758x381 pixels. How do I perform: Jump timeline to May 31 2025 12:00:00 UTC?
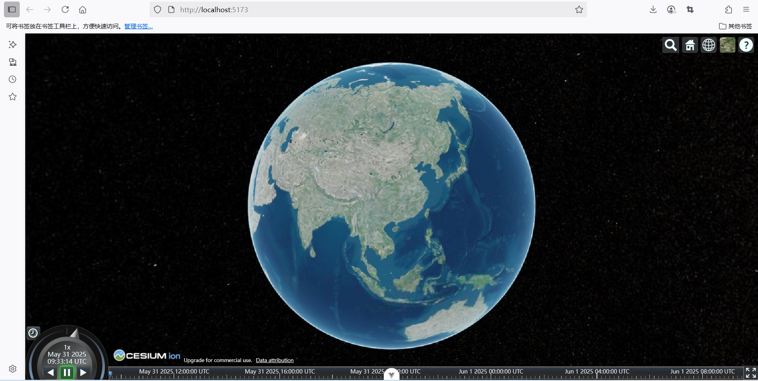[x=174, y=371]
